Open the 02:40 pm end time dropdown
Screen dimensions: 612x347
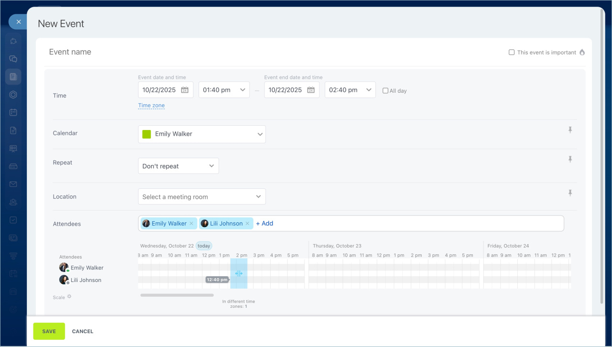[350, 90]
